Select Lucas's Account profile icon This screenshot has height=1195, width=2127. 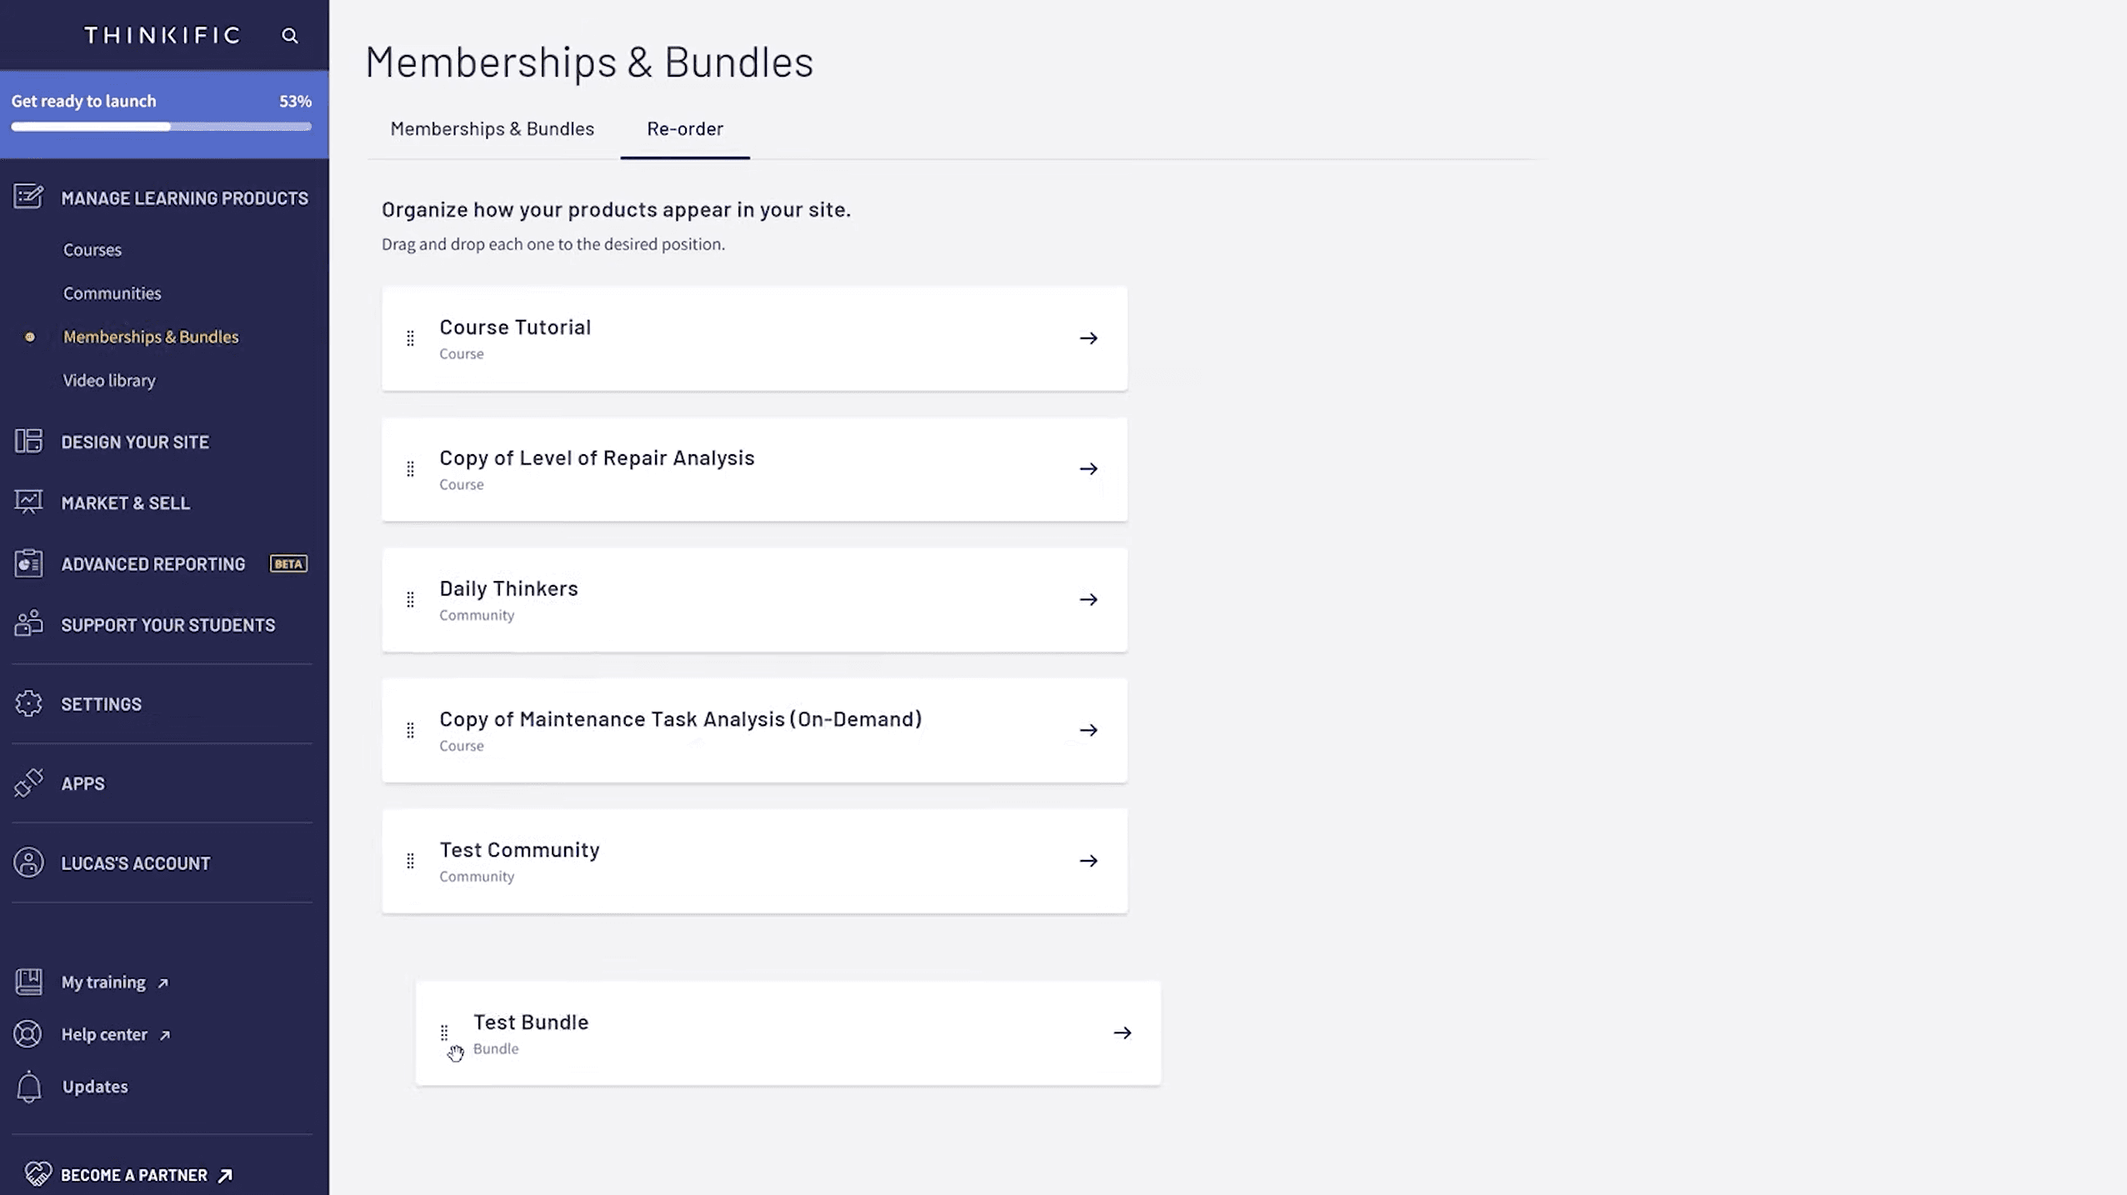click(x=28, y=862)
